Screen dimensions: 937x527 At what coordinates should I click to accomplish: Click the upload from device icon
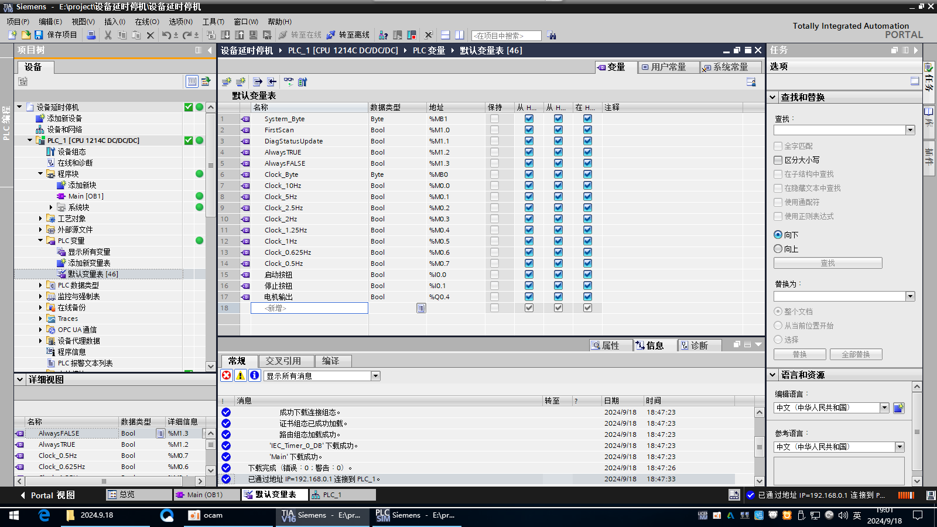tap(240, 35)
